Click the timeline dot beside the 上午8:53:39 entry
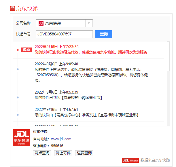 click(18, 97)
